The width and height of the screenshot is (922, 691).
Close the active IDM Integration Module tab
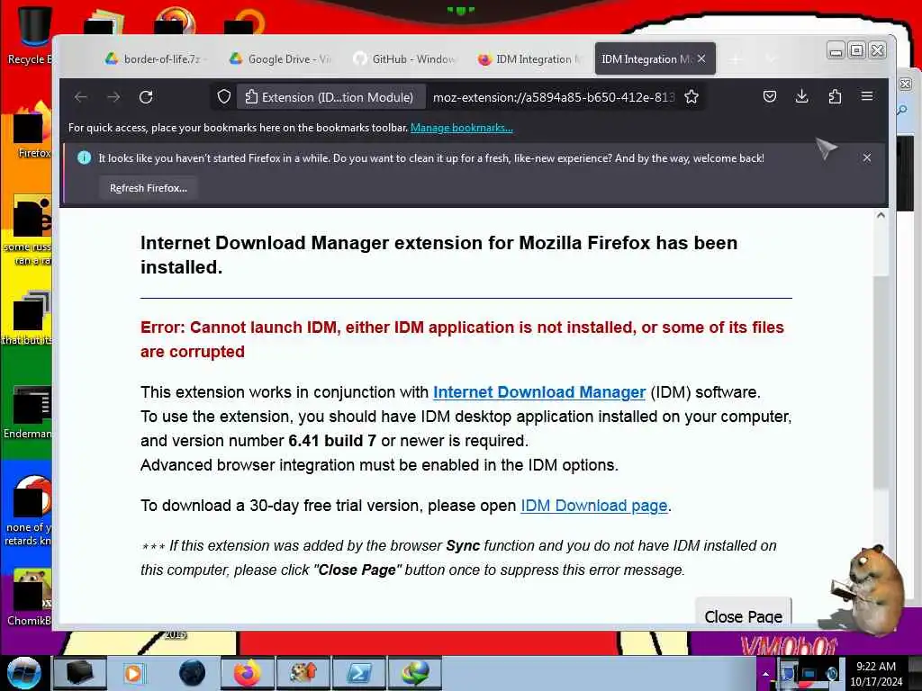coord(701,58)
